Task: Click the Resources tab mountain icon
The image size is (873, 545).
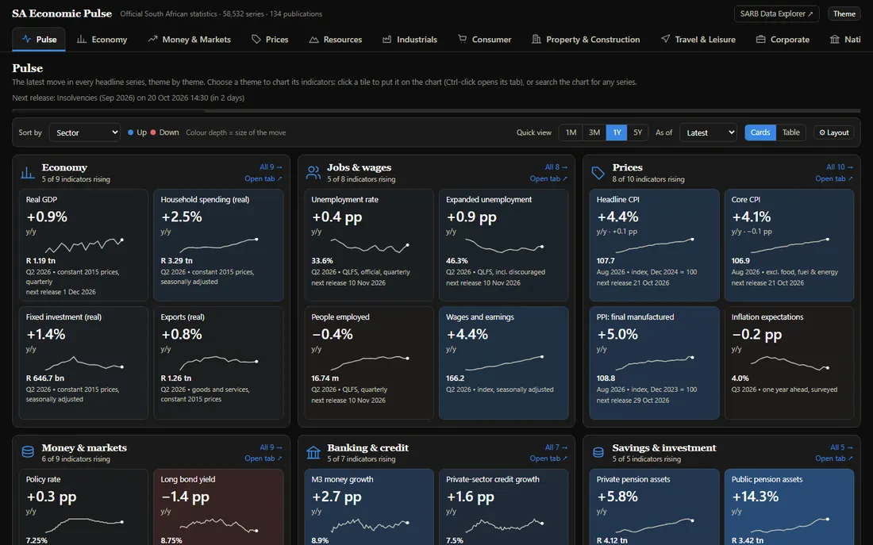Action: 314,39
